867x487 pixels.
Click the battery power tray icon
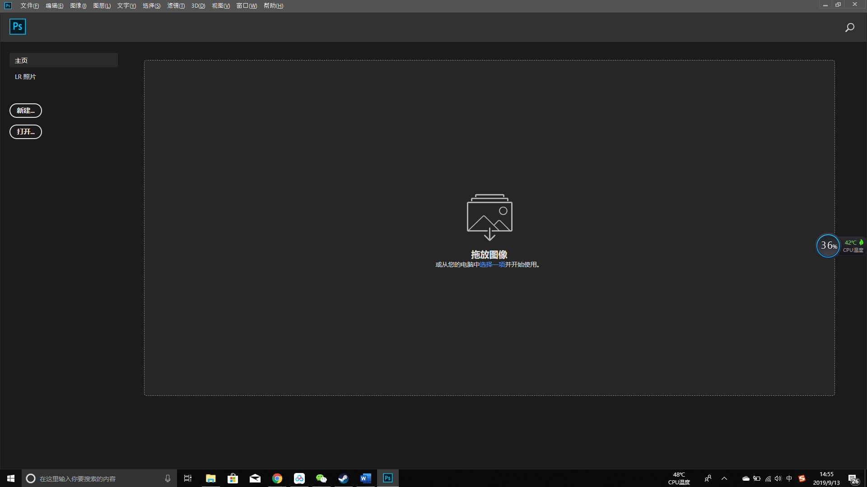[x=757, y=478]
